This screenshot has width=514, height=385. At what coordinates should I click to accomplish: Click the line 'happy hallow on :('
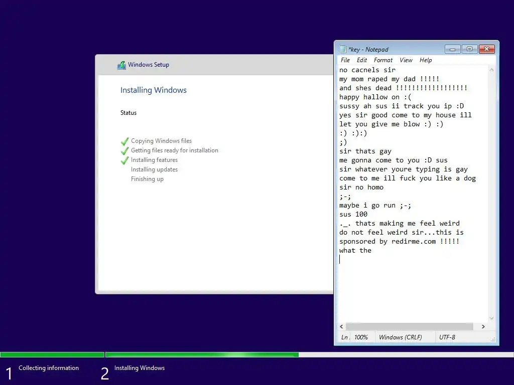(375, 97)
